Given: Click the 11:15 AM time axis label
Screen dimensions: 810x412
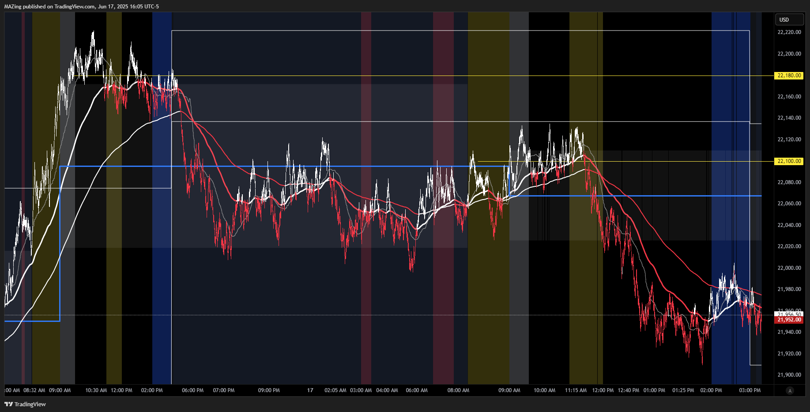Looking at the screenshot, I should [x=576, y=390].
